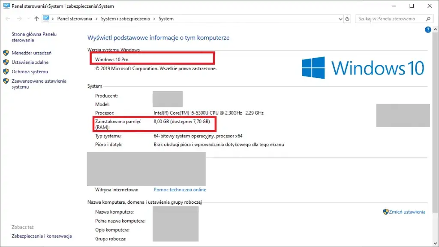Click the Control Panel icon in the address bar
Viewport: 439px width, 247px height.
pyautogui.click(x=45, y=18)
